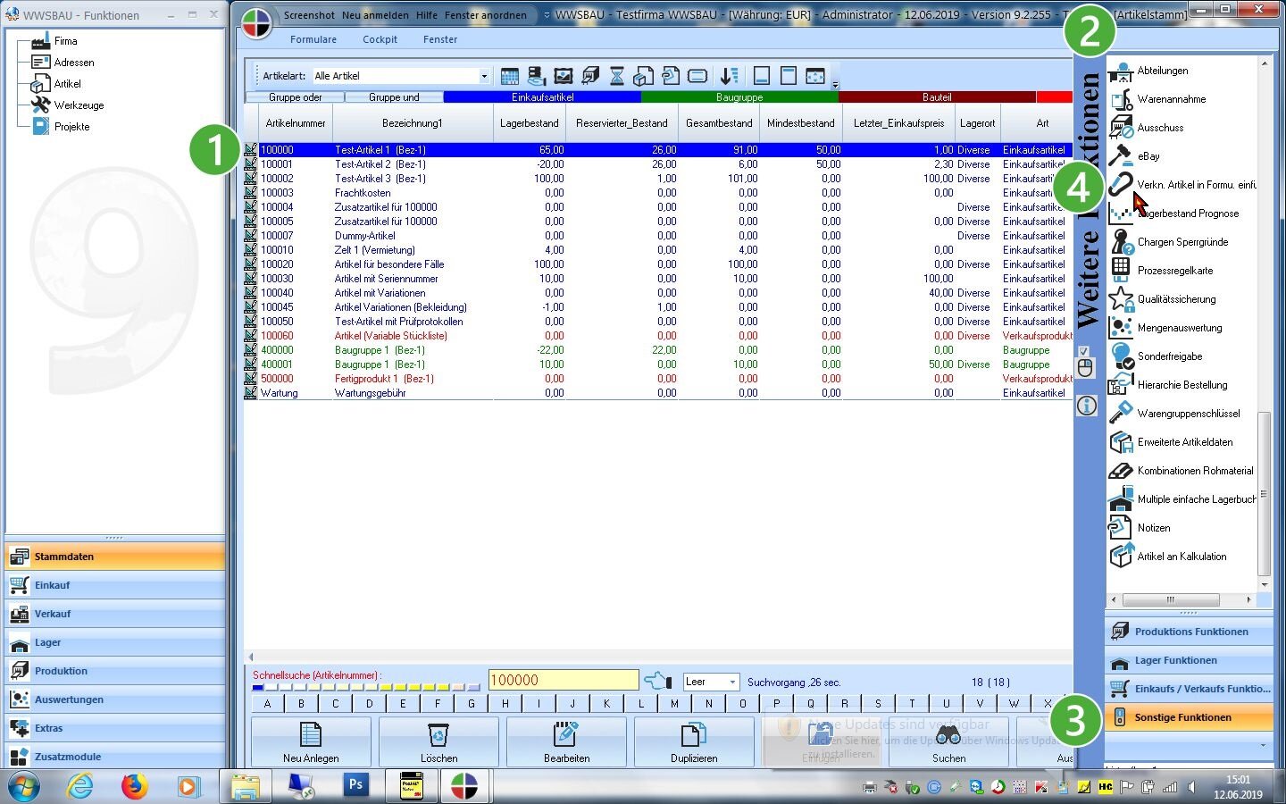1286x804 pixels.
Task: Expand Einkaufs / Verkaufs Funktionen panel
Action: pyautogui.click(x=1189, y=689)
